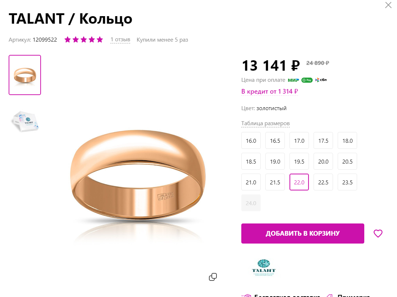Click the МИР payment system icon
Image resolution: width=397 pixels, height=297 pixels.
[293, 80]
